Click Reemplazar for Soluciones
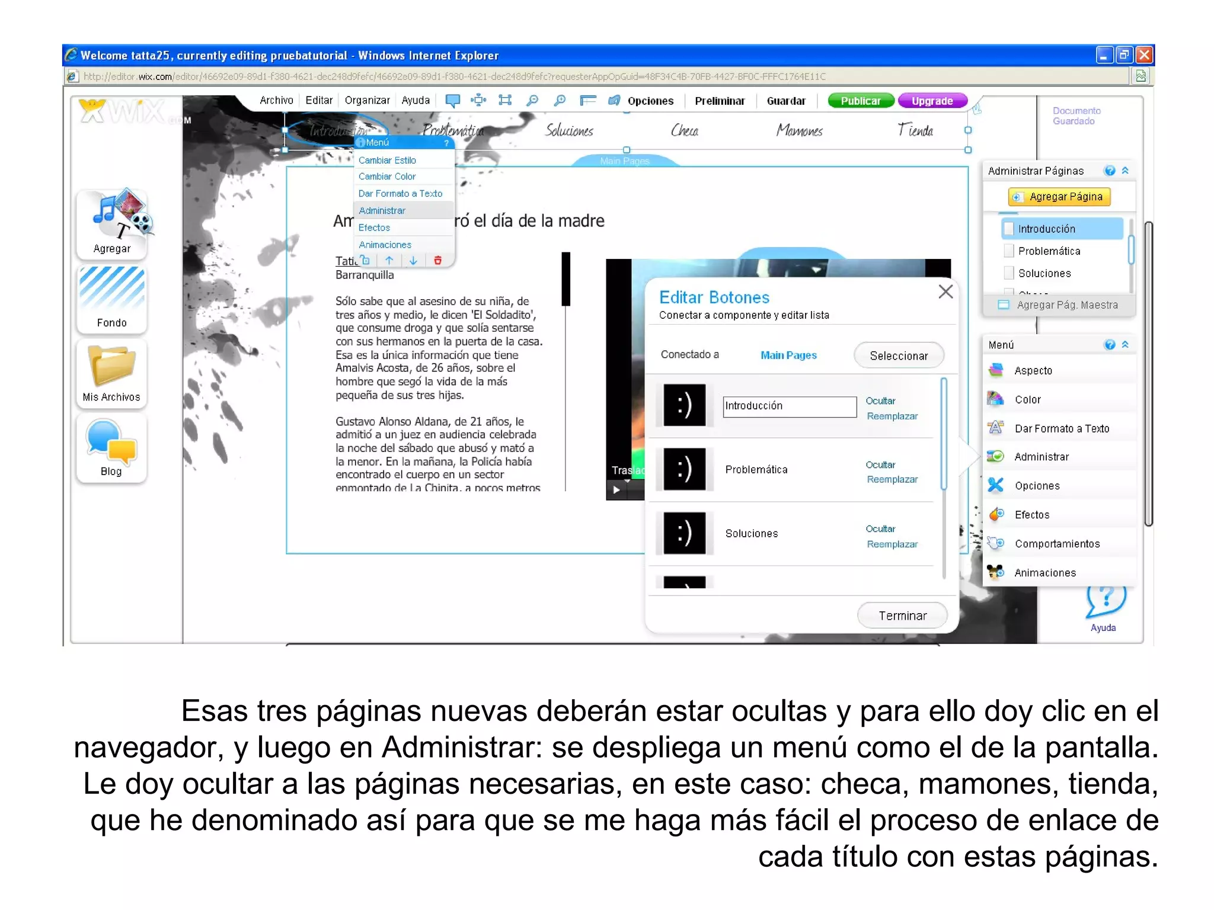Screen dimensions: 1214x910 [x=892, y=544]
